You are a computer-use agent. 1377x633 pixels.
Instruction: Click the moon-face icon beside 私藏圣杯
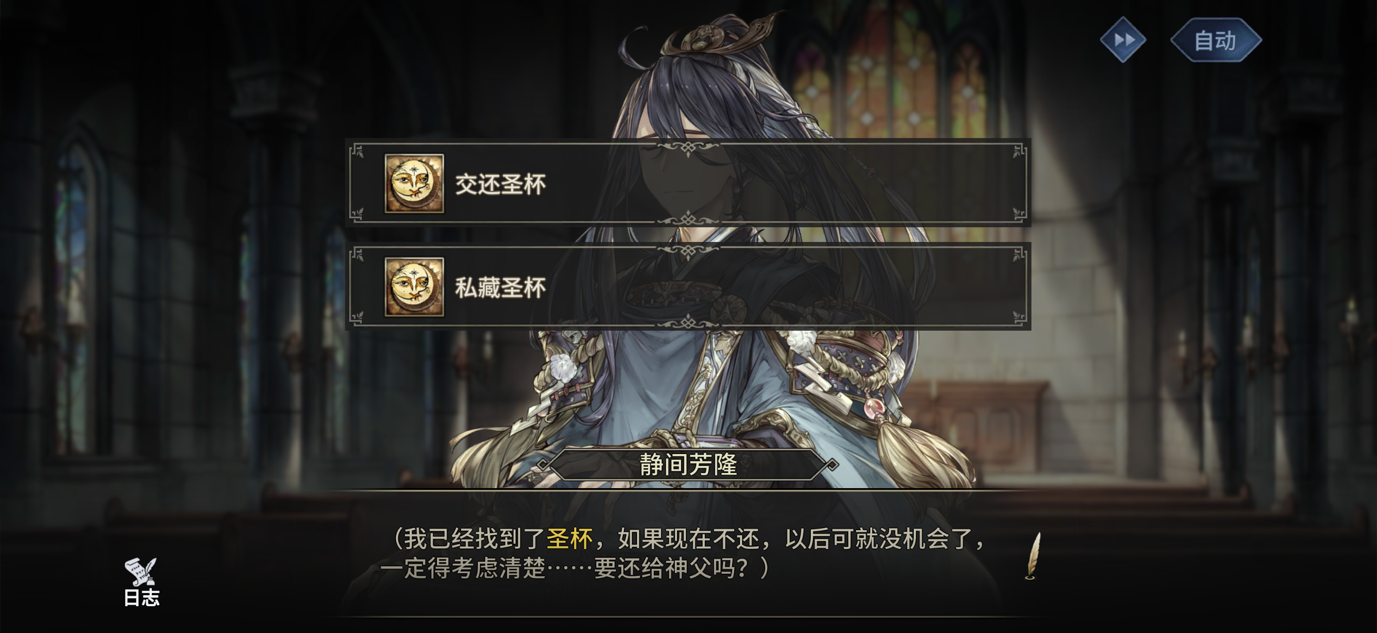point(414,287)
